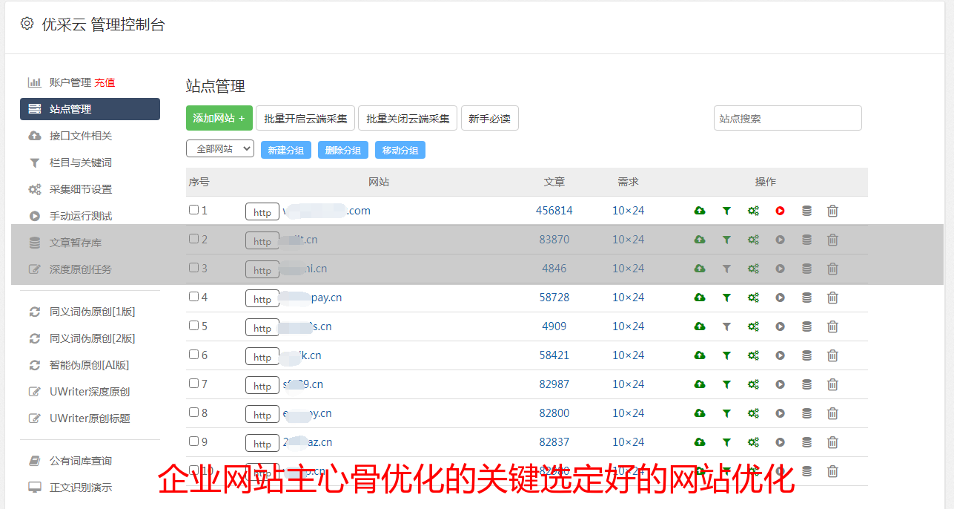Screen dimensions: 954x509
Task: Tick the checkbox for site row 1
Action: 193,210
